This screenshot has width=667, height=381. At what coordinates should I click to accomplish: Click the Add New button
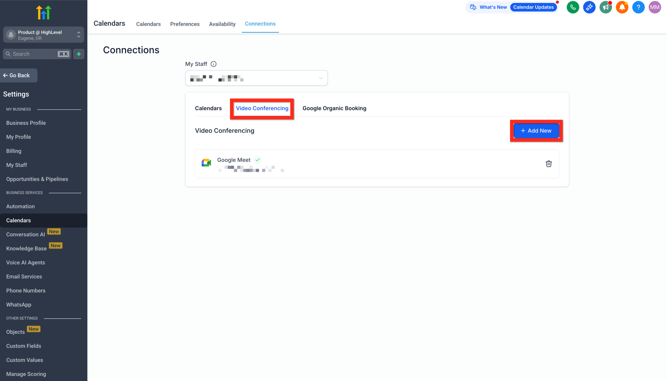click(x=536, y=130)
